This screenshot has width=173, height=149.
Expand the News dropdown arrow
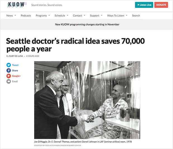point(15,15)
